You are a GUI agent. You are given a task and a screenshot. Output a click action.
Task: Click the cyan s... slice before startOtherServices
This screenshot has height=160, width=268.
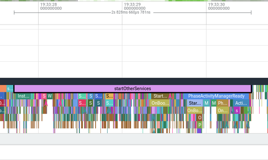pyautogui.click(x=10, y=89)
